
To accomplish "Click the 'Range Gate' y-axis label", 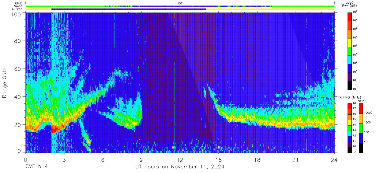I will [x=5, y=82].
